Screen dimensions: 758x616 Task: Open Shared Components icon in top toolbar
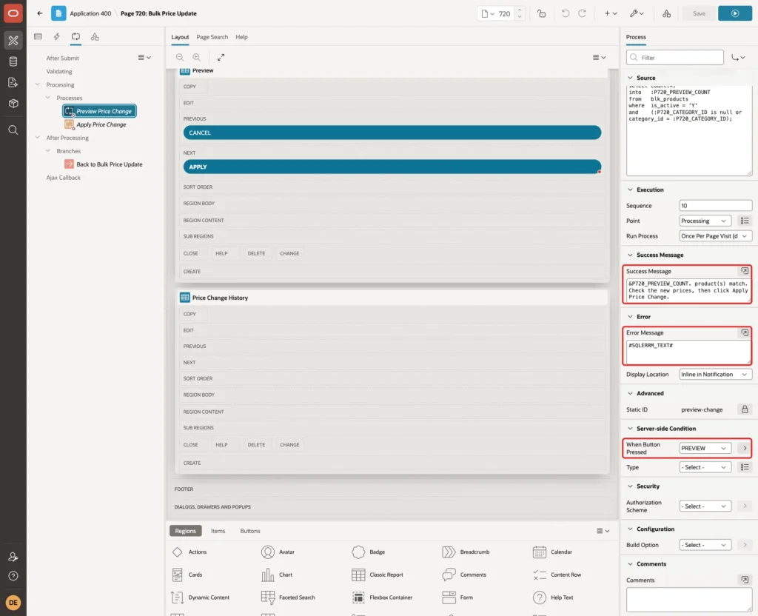[x=667, y=13]
